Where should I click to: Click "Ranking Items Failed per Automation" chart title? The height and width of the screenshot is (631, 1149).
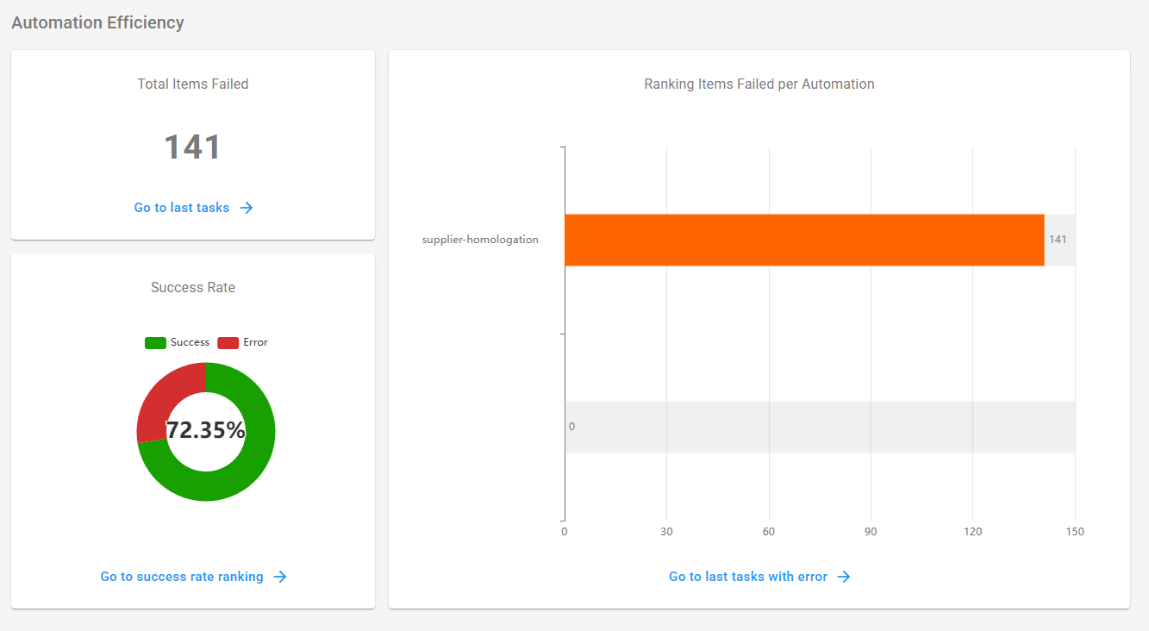point(759,84)
